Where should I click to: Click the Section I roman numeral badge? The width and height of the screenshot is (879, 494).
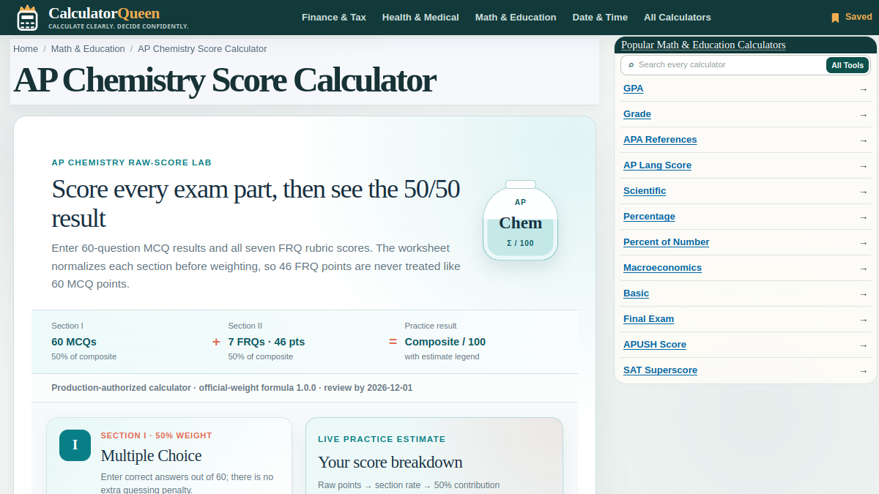(x=75, y=445)
